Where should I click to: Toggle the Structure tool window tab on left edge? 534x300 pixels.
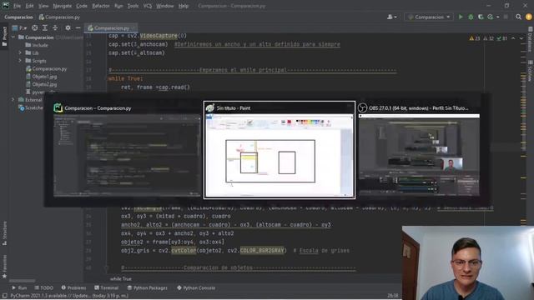4,233
